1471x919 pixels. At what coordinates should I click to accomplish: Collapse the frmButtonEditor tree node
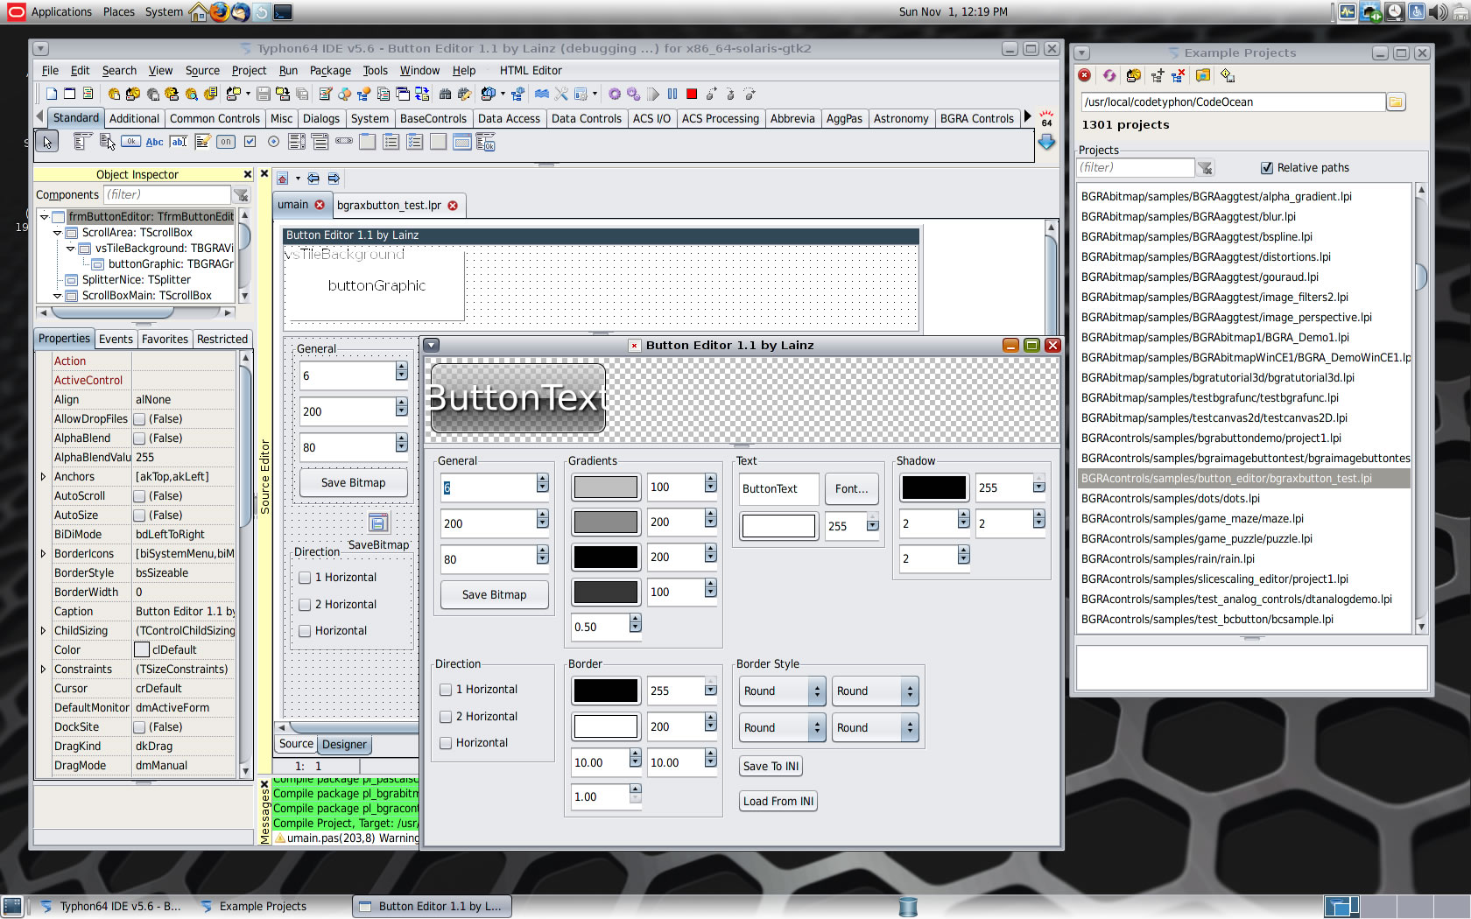[x=44, y=216]
